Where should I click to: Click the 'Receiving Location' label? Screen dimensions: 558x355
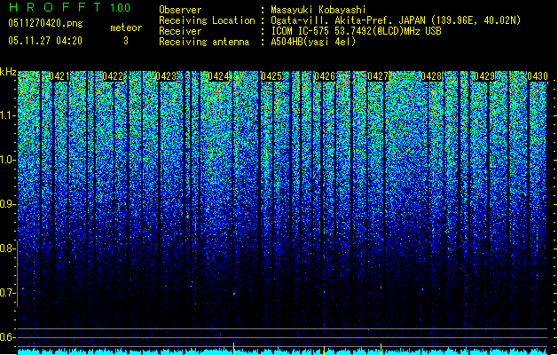(207, 20)
